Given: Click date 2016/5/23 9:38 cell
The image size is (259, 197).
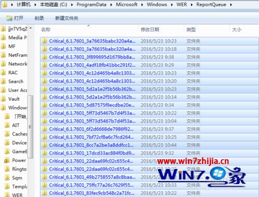Looking at the screenshot, I should (157, 57).
